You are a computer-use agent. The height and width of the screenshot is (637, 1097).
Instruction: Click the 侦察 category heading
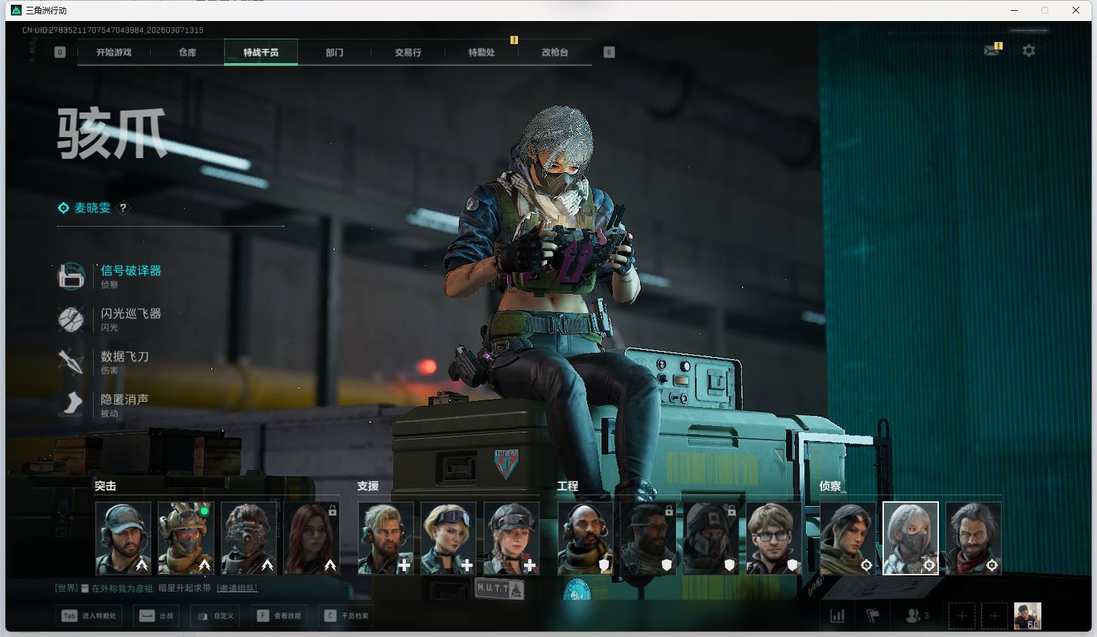click(x=830, y=486)
